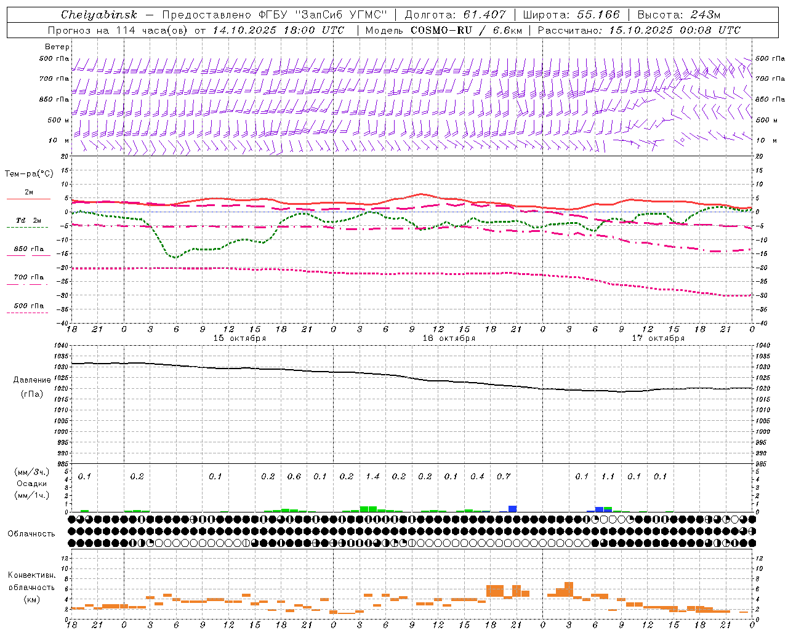Click the 1.4 precipitation value
Viewport: 788px width, 630px height.
372,477
